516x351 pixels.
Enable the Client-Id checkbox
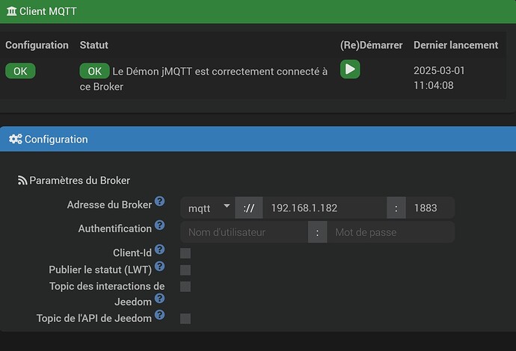pyautogui.click(x=185, y=253)
